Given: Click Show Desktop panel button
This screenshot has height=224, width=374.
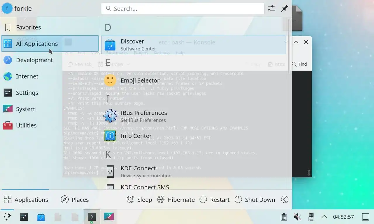Looking at the screenshot, I should click(366, 217).
